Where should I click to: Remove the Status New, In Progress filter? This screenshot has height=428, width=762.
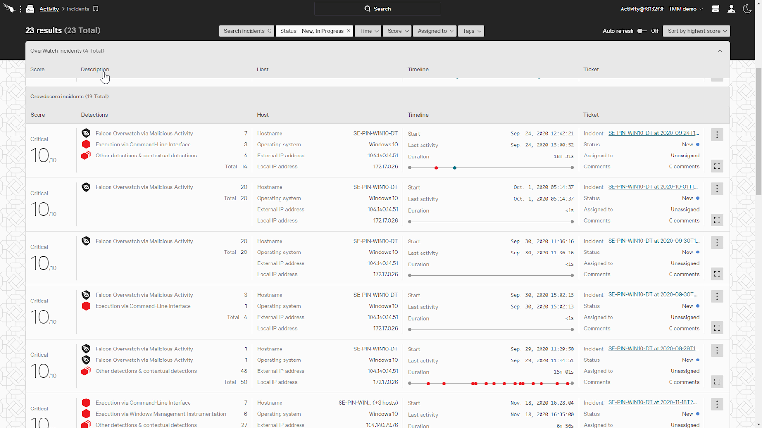349,31
